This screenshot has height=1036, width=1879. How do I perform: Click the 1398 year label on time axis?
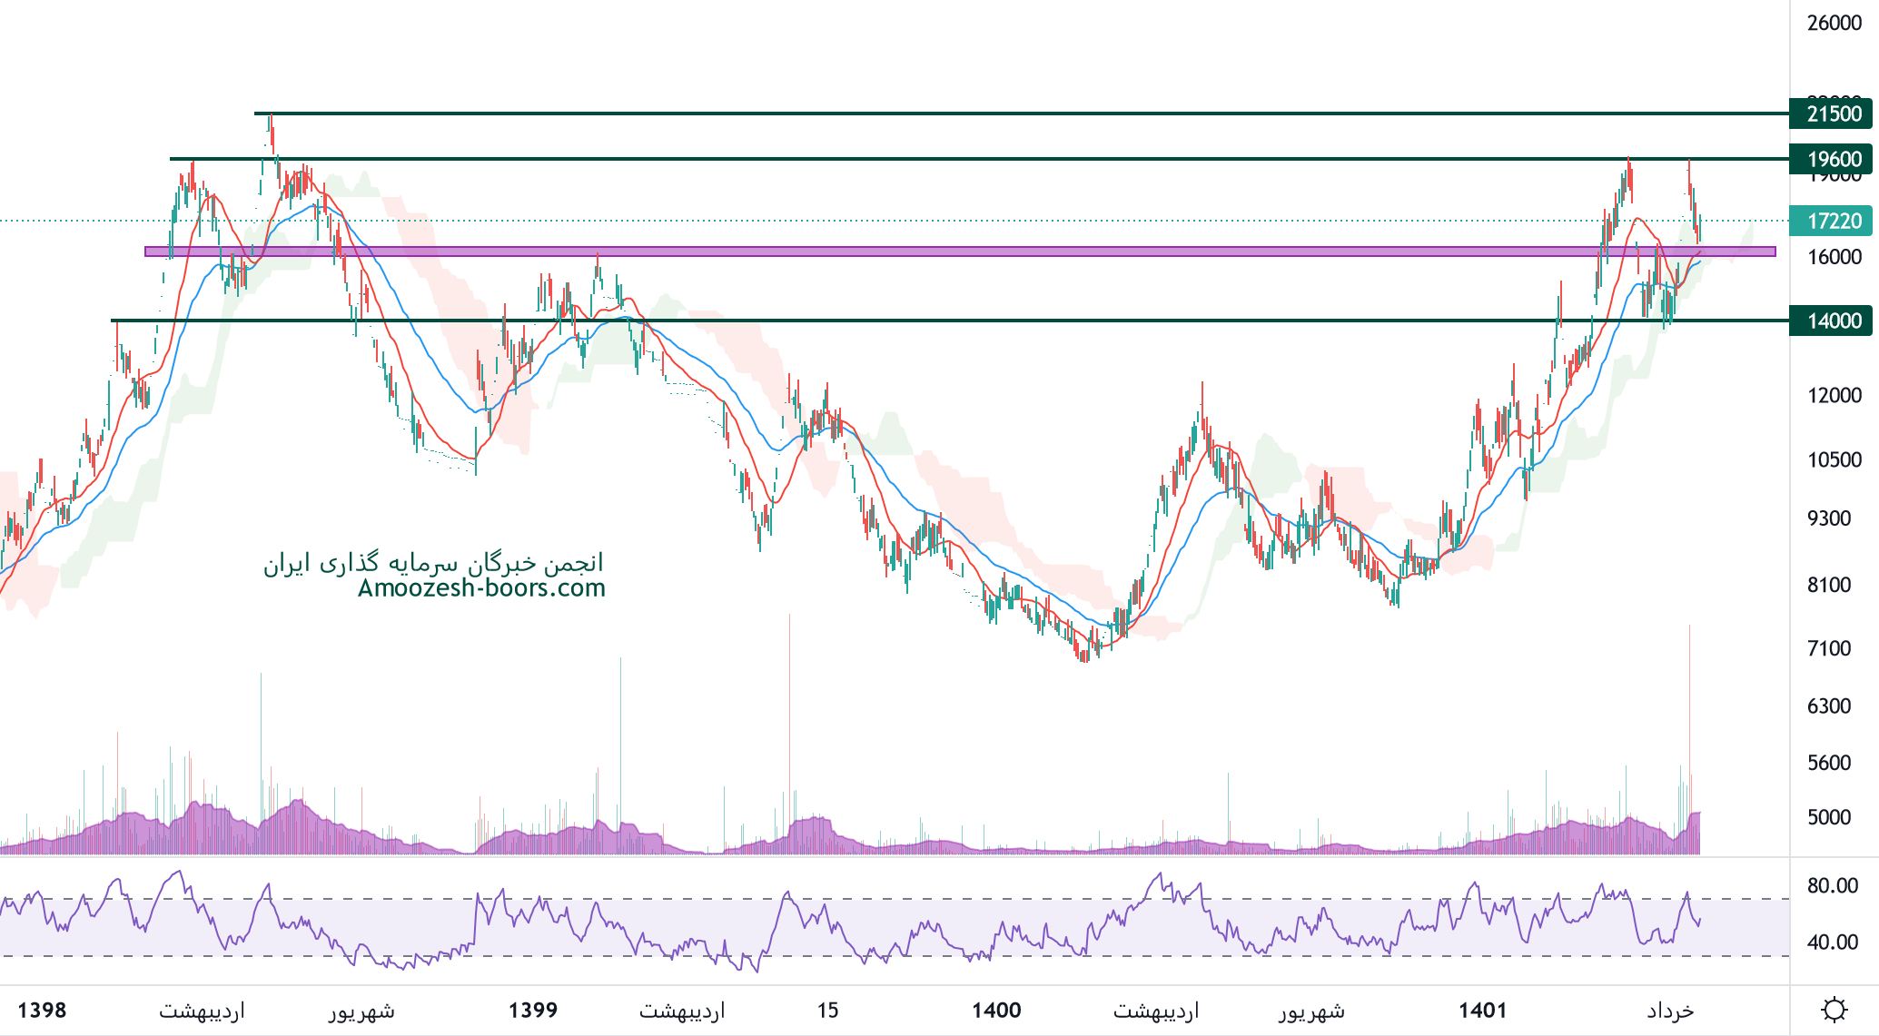42,1010
